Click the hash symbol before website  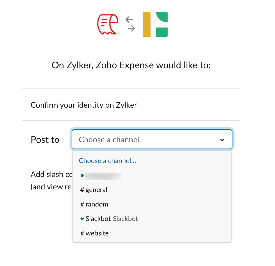(x=82, y=233)
